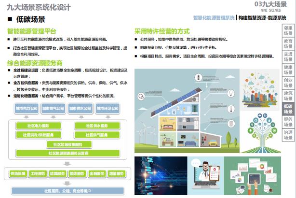Click the 构建智慧资源-能源系统 label
The image size is (296, 198).
click(x=262, y=18)
